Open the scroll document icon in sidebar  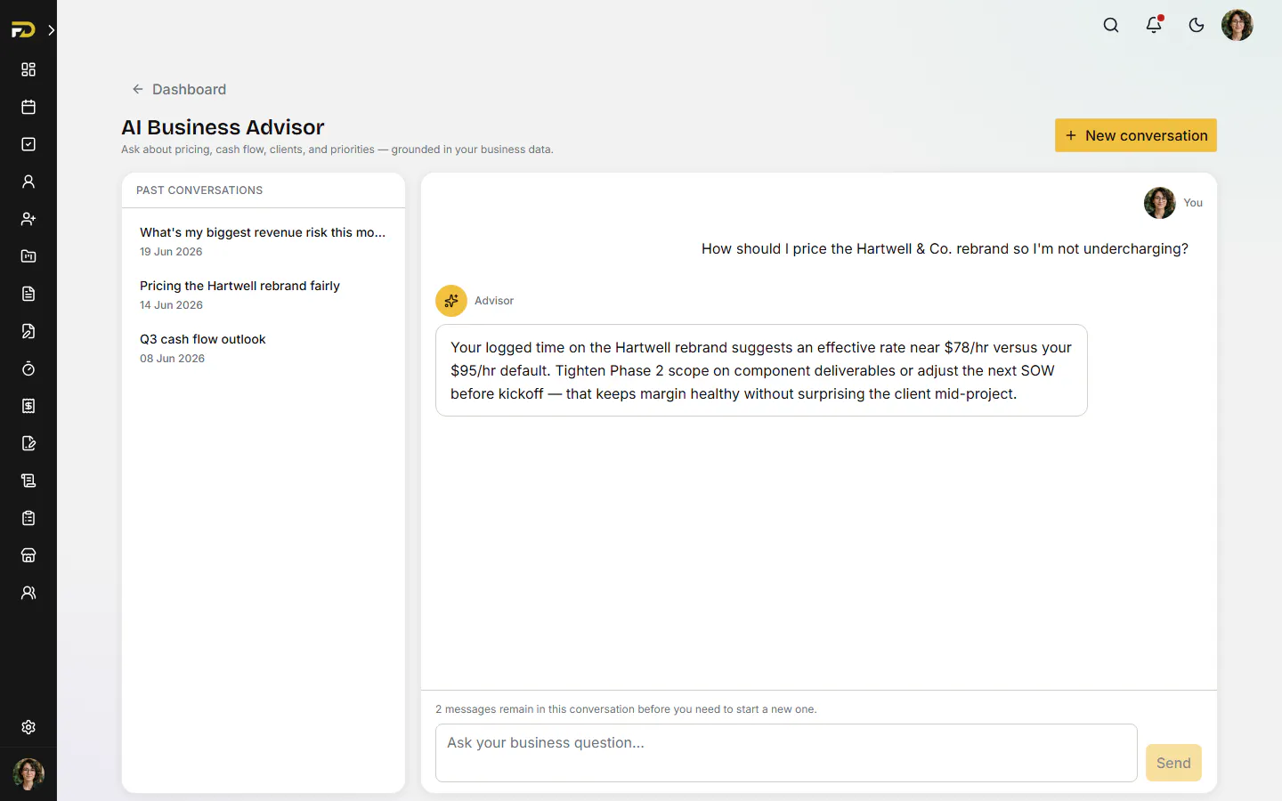[28, 481]
